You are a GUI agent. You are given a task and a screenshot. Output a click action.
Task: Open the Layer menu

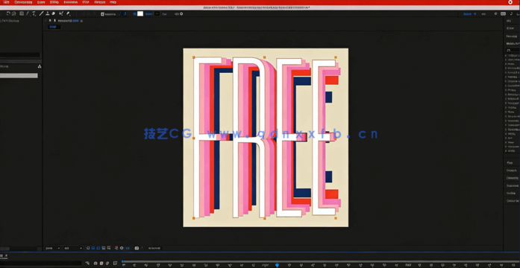(x=41, y=2)
